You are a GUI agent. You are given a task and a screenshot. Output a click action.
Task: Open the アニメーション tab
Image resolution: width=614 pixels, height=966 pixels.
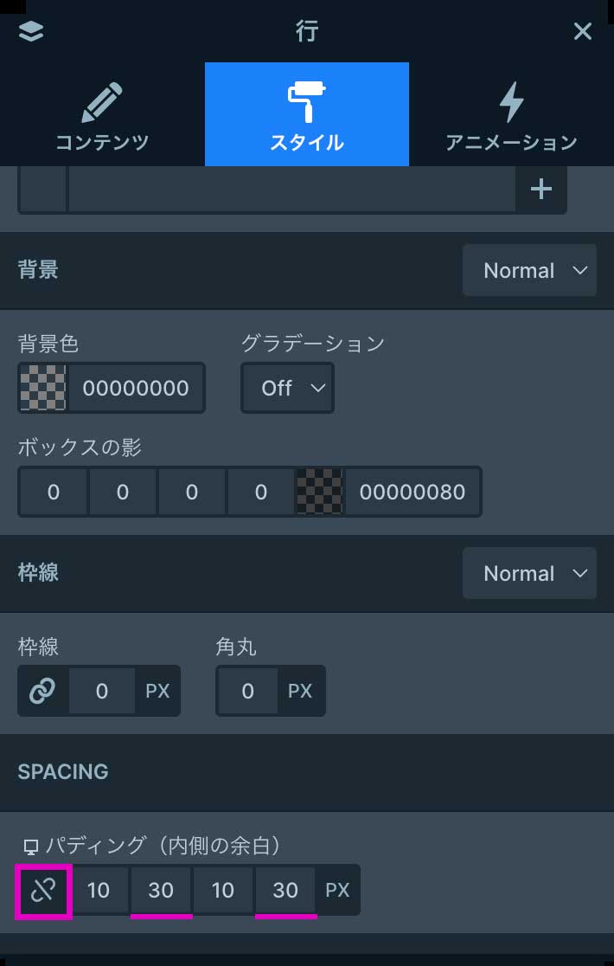pyautogui.click(x=511, y=115)
